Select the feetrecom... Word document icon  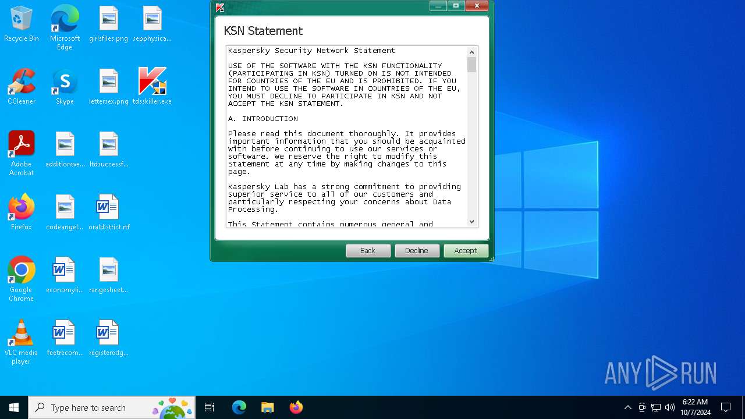[65, 338]
